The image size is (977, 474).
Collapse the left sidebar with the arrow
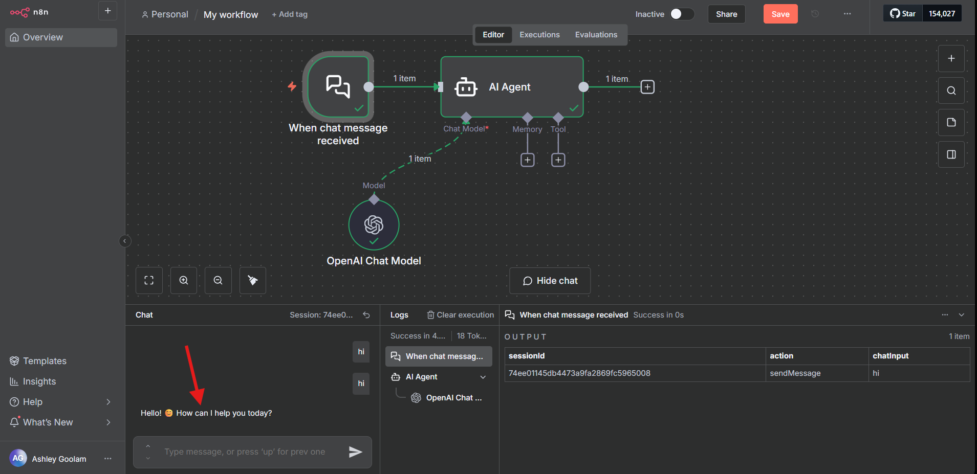(x=125, y=240)
